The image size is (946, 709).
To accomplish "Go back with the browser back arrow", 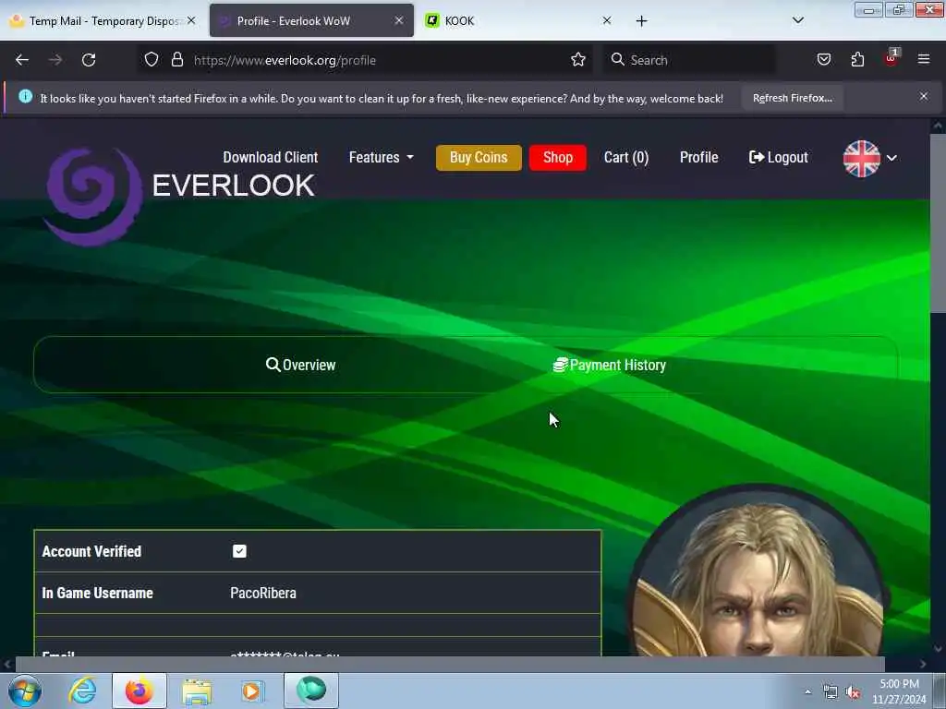I will click(x=22, y=60).
